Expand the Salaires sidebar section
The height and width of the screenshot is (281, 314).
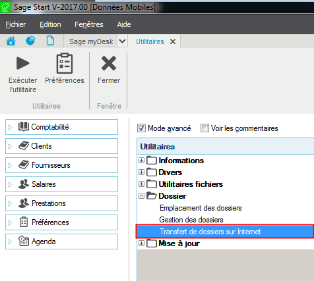(x=61, y=184)
